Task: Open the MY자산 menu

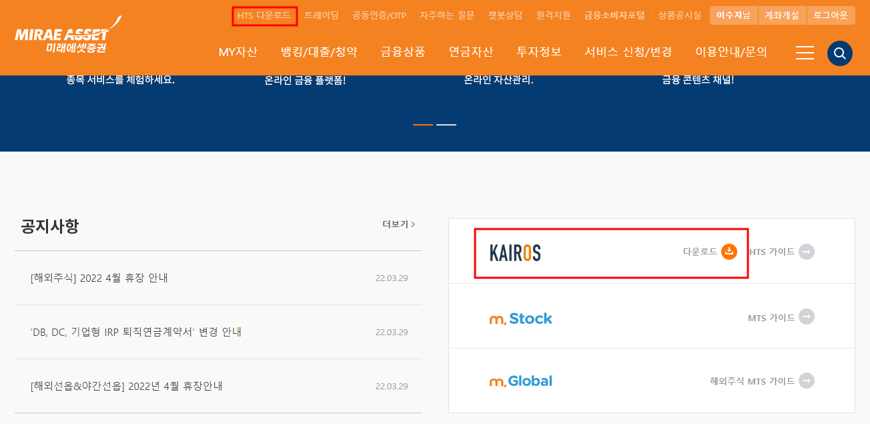Action: click(238, 52)
